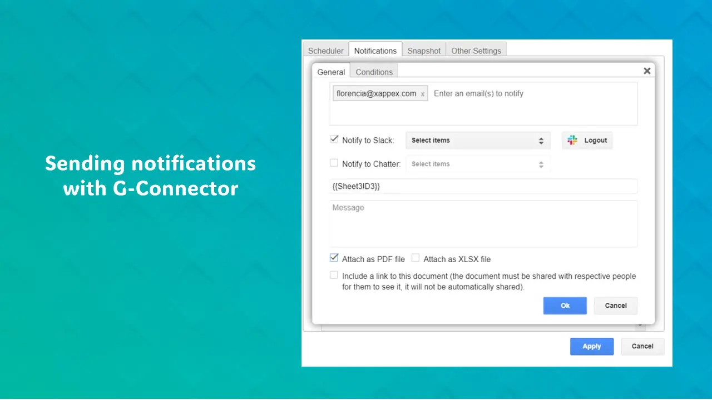712x400 pixels.
Task: Enable the Notify to Chatter checkbox
Action: 334,163
